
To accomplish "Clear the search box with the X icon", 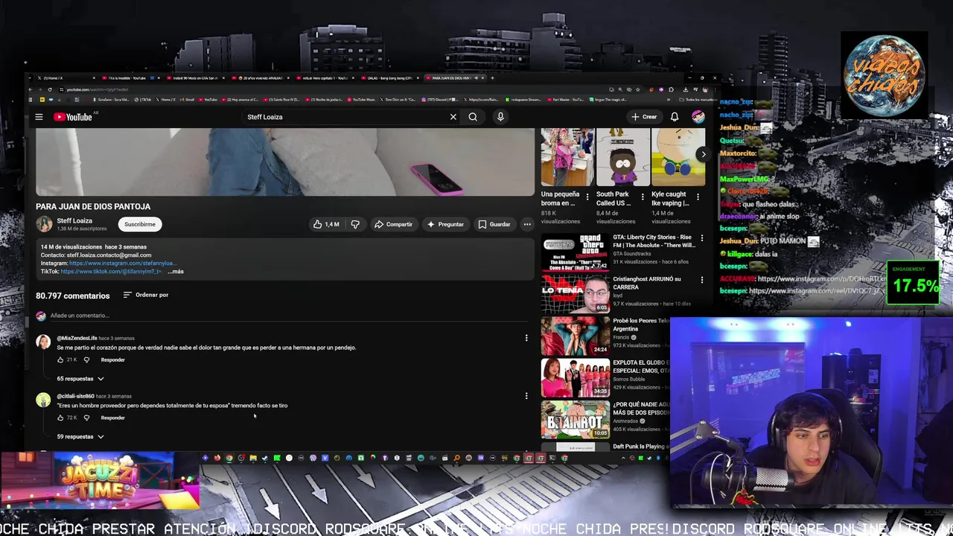I will click(x=453, y=117).
